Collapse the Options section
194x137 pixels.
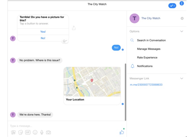(182, 31)
